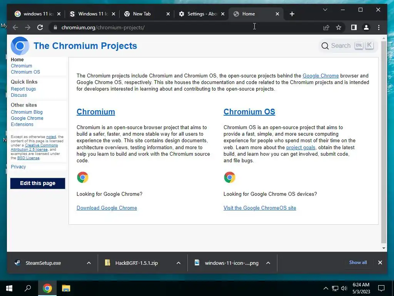Click the page Search field

(x=348, y=46)
